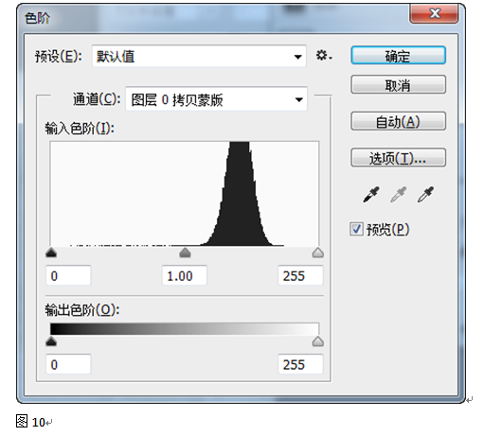Close the 色阶 dialog window
Viewport: 502px width, 436px height.
tap(434, 13)
